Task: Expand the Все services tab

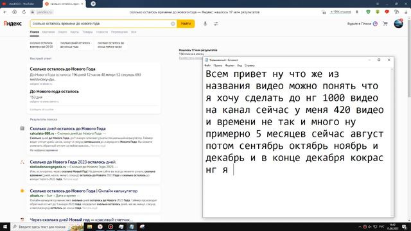Action: (x=134, y=32)
